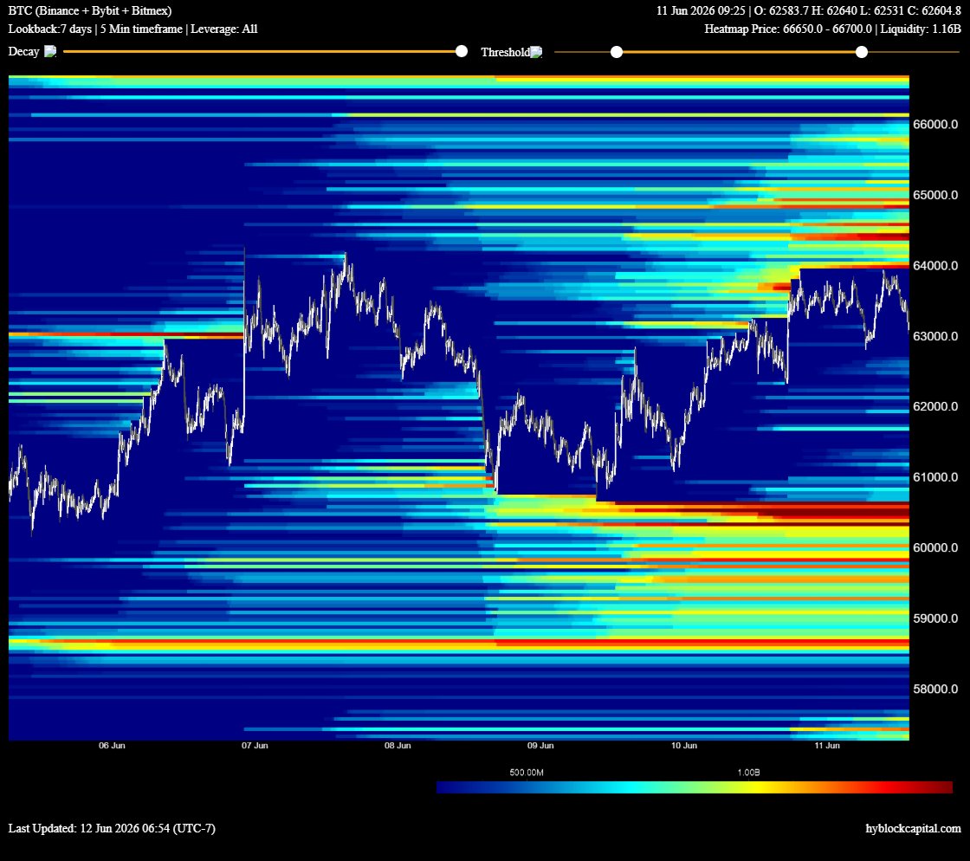
Task: Click the 65000.0 price axis label
Action: 935,195
